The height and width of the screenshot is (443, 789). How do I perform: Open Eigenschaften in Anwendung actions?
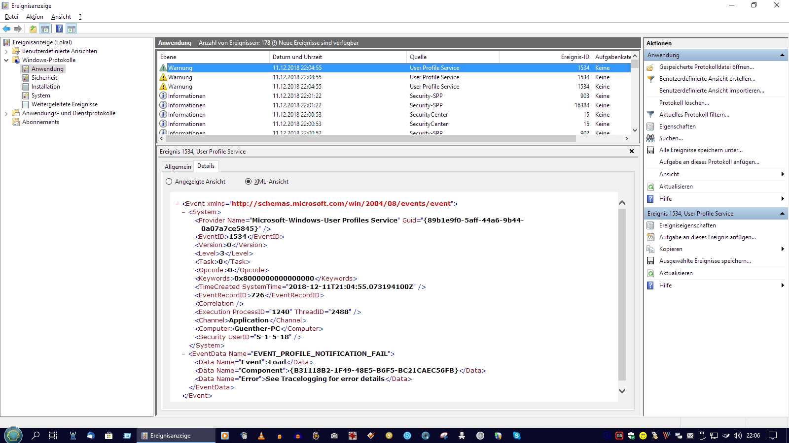[x=678, y=127]
